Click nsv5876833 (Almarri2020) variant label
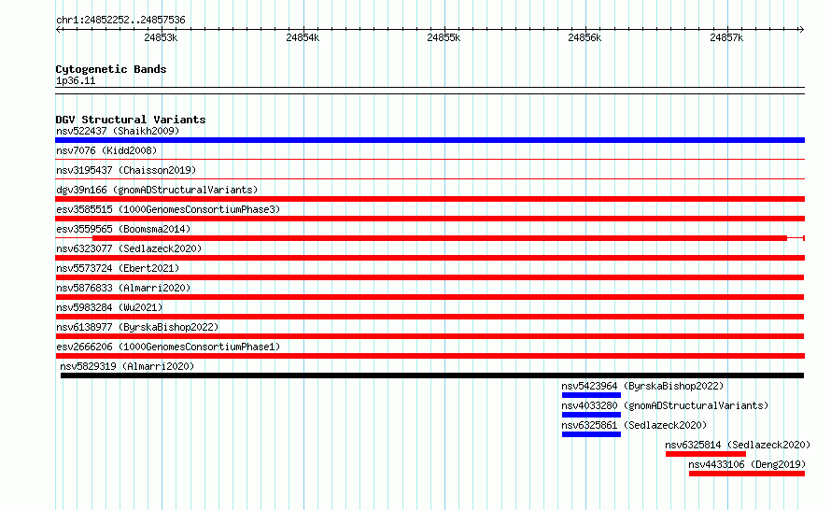The height and width of the screenshot is (510, 831). [123, 288]
